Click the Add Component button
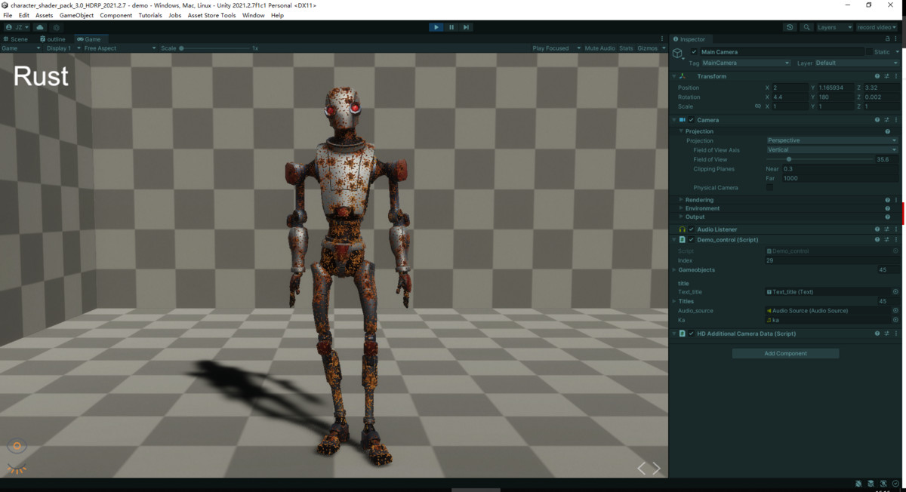The height and width of the screenshot is (492, 906). [x=785, y=353]
